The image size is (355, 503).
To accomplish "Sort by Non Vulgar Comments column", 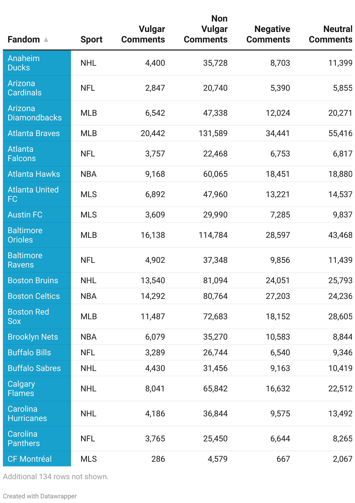I will point(206,29).
